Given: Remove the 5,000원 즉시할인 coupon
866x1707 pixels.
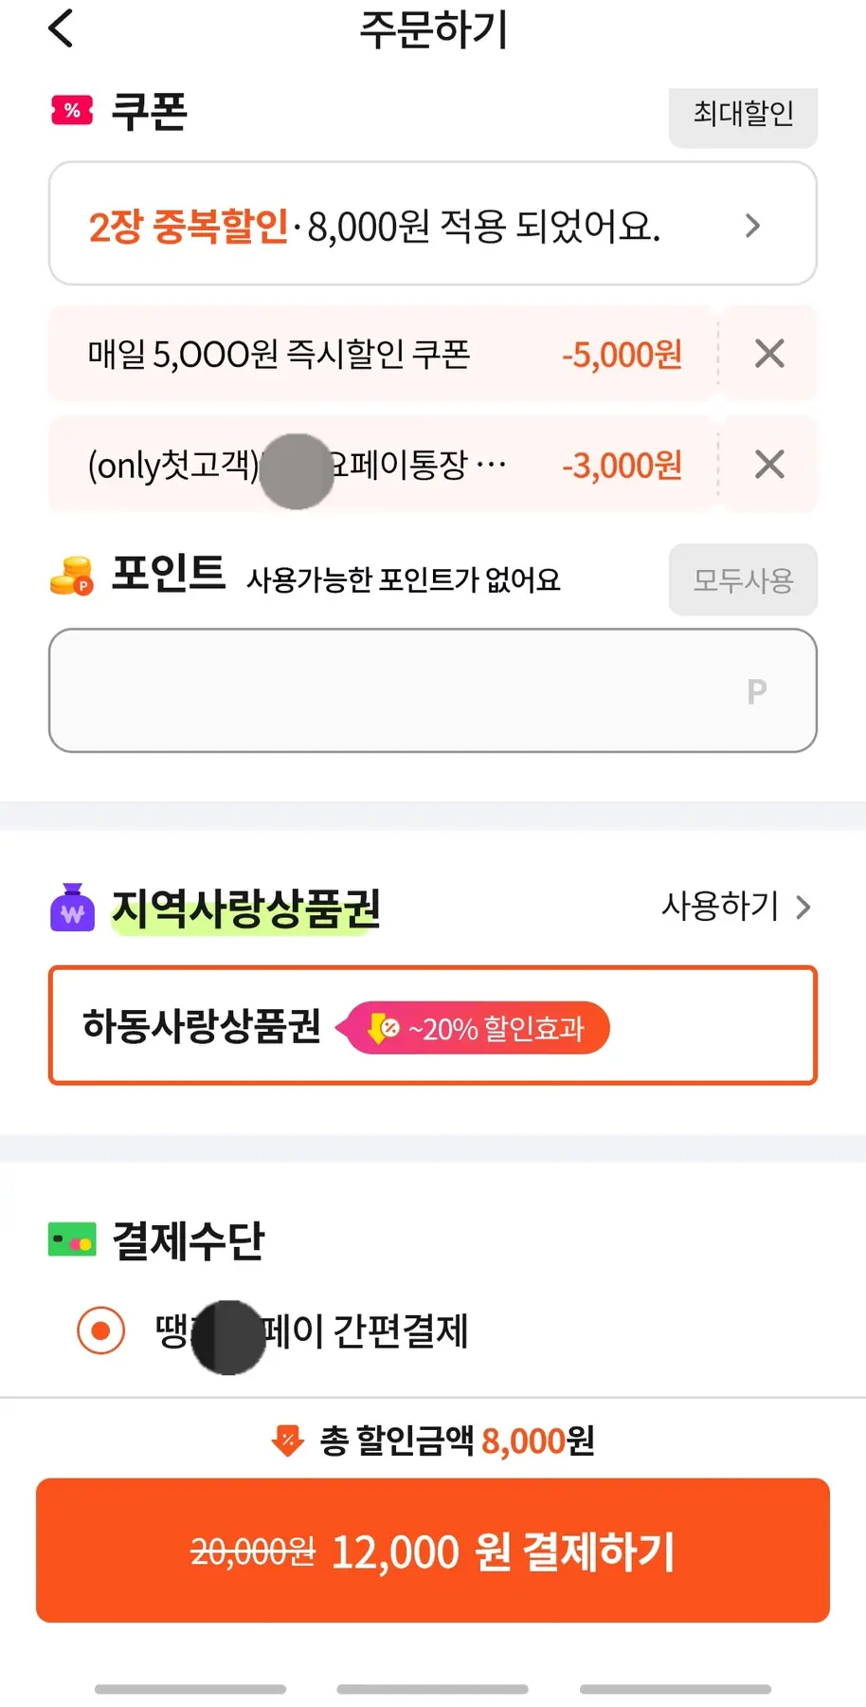Looking at the screenshot, I should tap(769, 354).
